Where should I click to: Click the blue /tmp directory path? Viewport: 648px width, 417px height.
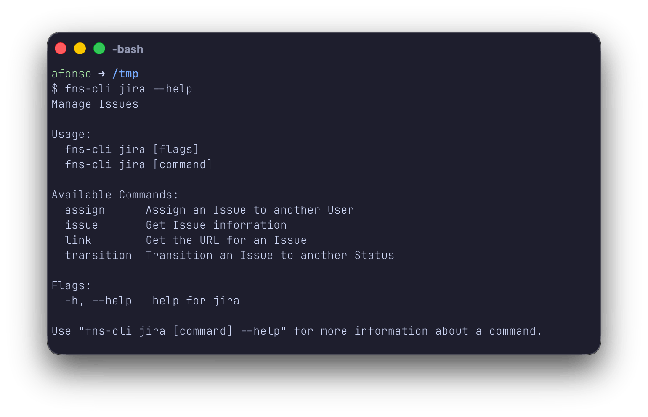point(125,74)
